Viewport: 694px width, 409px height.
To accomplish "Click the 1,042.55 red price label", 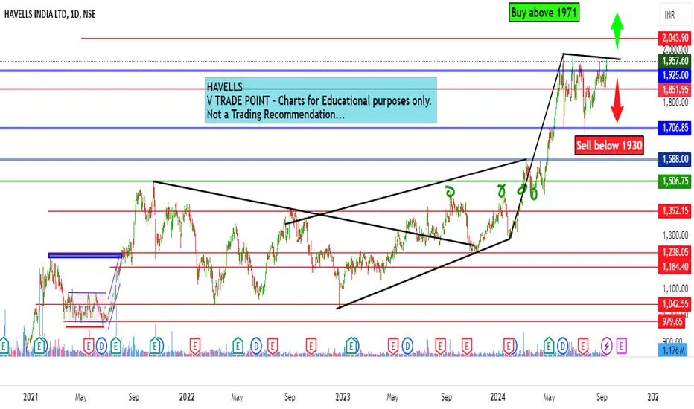I will coord(675,303).
